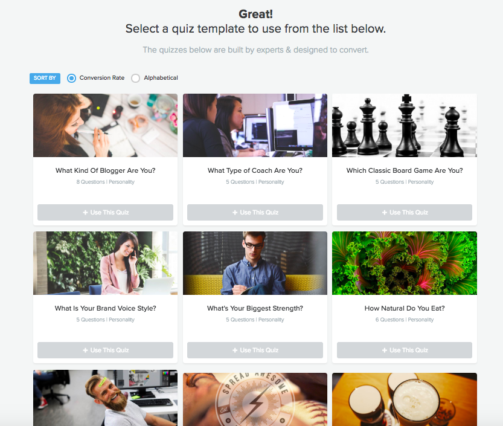Open the beer glasses thumbnail
503x426 pixels.
(405, 399)
